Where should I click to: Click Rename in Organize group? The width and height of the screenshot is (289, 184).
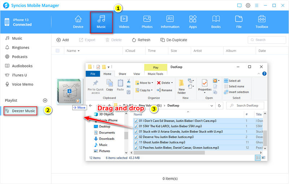[x=164, y=90]
